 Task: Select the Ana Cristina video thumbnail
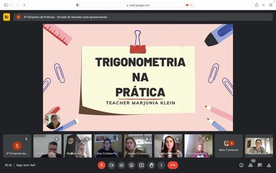point(108,146)
